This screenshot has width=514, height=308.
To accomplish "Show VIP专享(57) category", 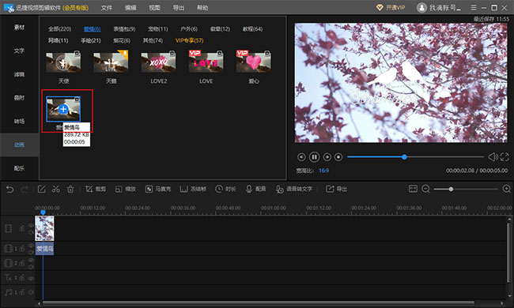I will 190,40.
